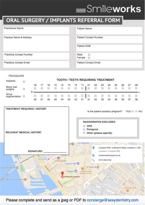Click the Derby Square map marker
Image resolution: width=145 pixels, height=205 pixels.
59,158
